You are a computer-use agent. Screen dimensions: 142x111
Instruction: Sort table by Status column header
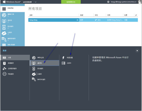[x=96, y=15]
